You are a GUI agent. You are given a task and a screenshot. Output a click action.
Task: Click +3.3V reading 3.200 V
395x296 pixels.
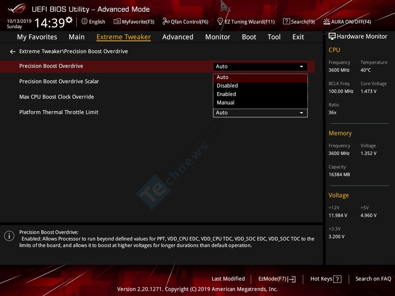[336, 237]
